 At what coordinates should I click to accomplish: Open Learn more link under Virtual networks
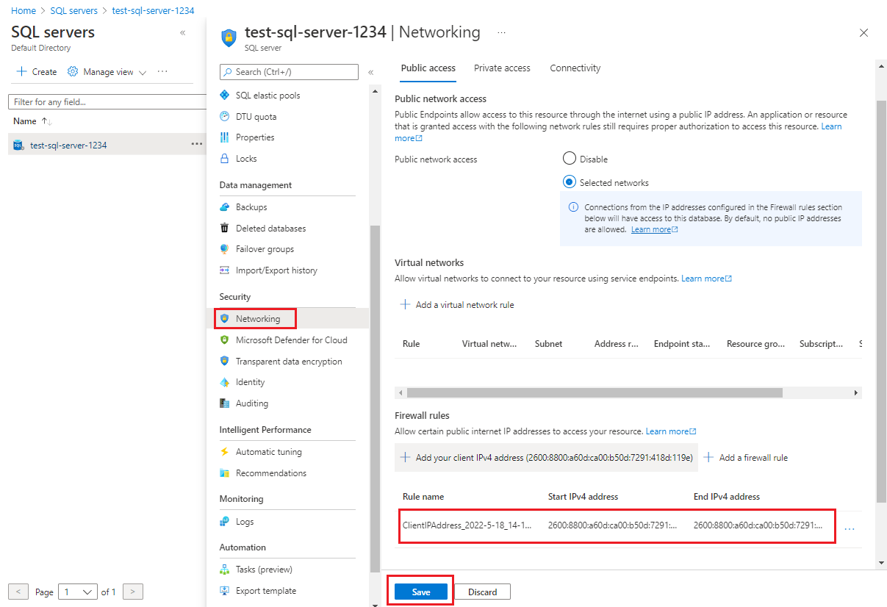(706, 279)
